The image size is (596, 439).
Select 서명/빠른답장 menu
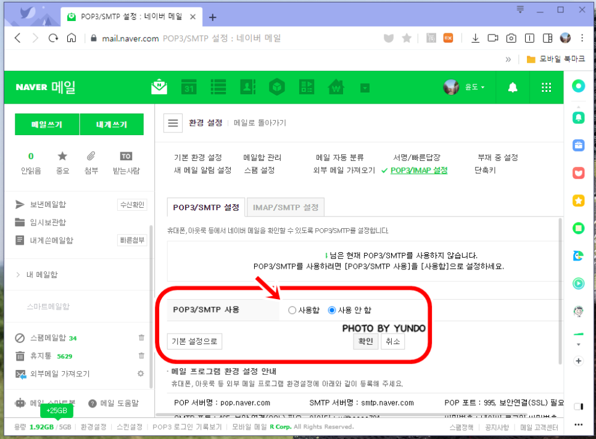(x=417, y=157)
